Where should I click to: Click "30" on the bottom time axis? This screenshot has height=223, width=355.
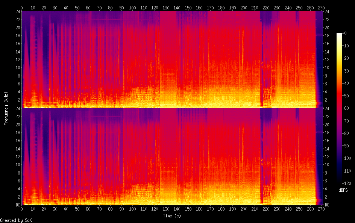click(x=55, y=209)
